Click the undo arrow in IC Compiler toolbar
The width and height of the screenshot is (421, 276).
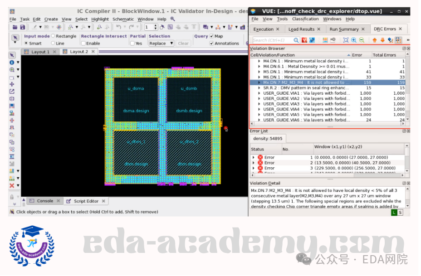pyautogui.click(x=119, y=27)
